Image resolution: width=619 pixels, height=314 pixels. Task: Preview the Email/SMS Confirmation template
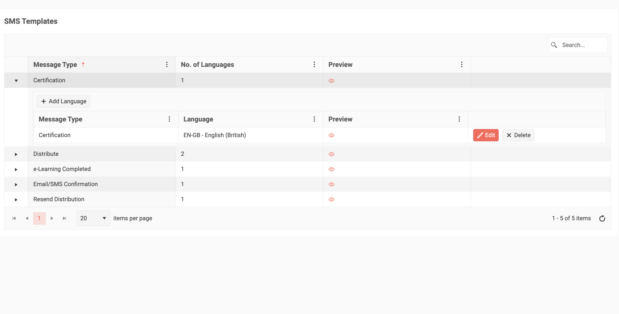click(x=332, y=184)
